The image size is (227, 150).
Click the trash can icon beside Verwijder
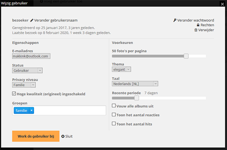pyautogui.click(x=196, y=30)
